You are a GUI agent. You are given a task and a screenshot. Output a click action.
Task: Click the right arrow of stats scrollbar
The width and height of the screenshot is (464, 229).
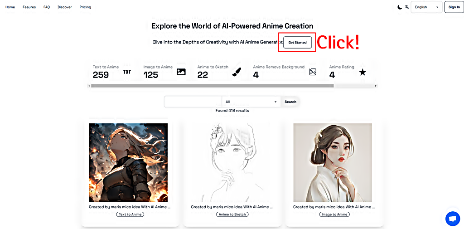376,86
